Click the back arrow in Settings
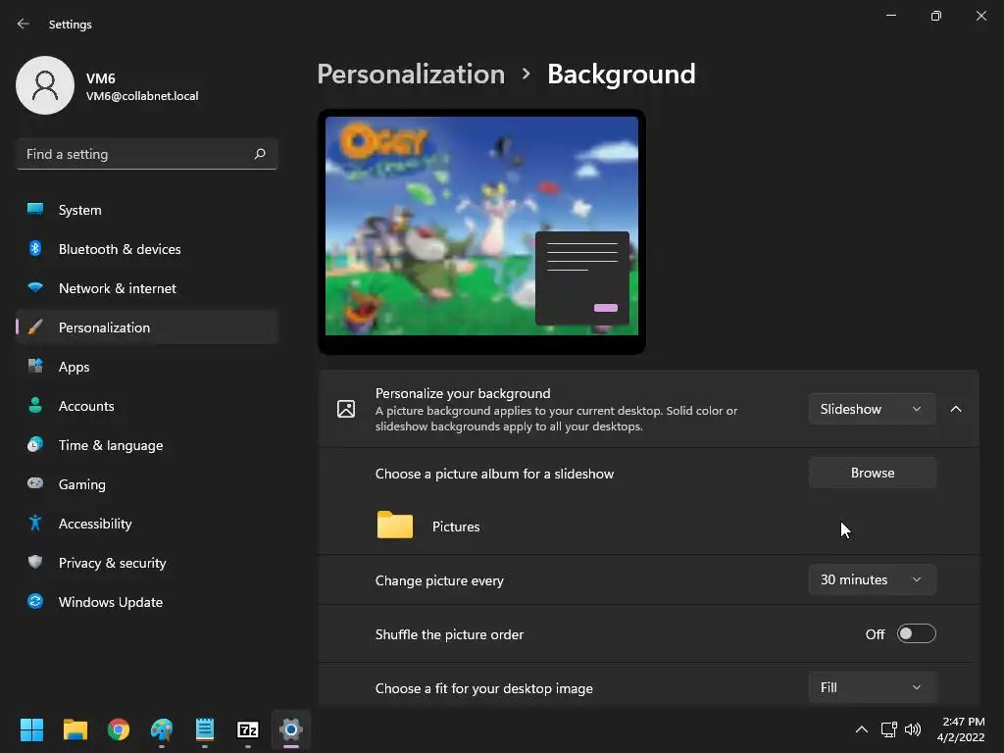 point(24,24)
